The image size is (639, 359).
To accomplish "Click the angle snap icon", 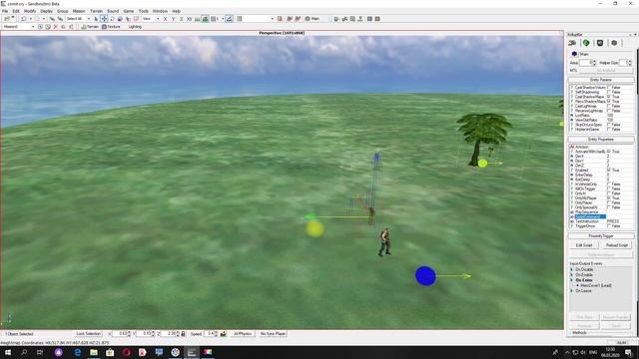I will 230,19.
